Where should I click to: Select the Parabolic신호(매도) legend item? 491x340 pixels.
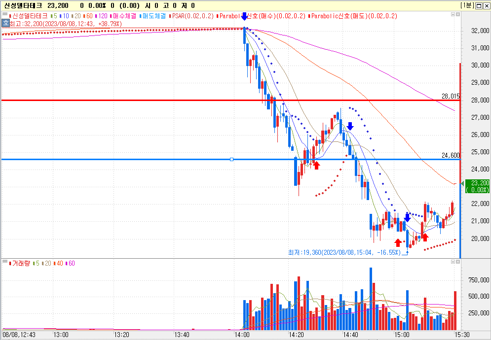tap(353, 16)
